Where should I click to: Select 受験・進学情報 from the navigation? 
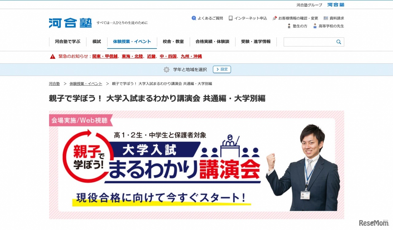[256, 42]
